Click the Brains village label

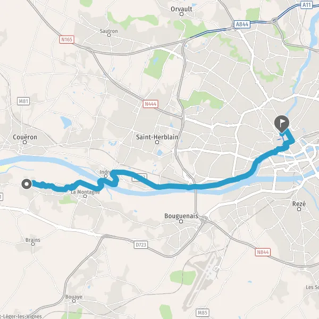(33, 240)
